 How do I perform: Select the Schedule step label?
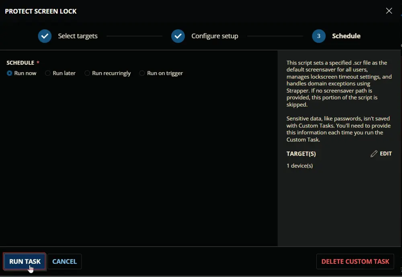click(346, 36)
